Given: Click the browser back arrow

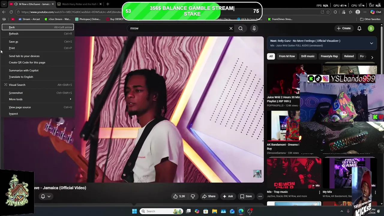Looking at the screenshot, I should point(4,12).
